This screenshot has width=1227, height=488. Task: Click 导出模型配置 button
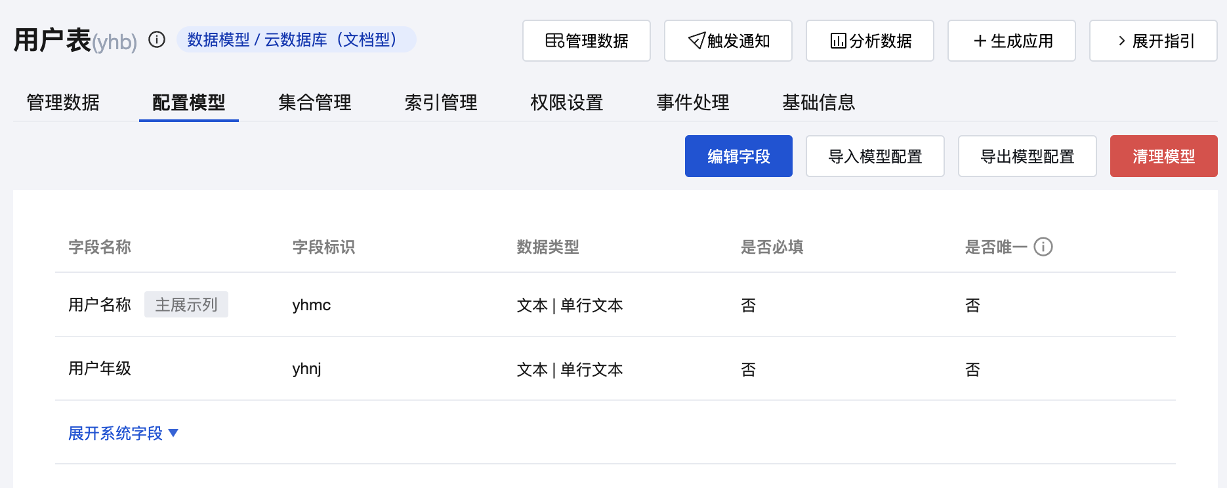[x=1028, y=156]
